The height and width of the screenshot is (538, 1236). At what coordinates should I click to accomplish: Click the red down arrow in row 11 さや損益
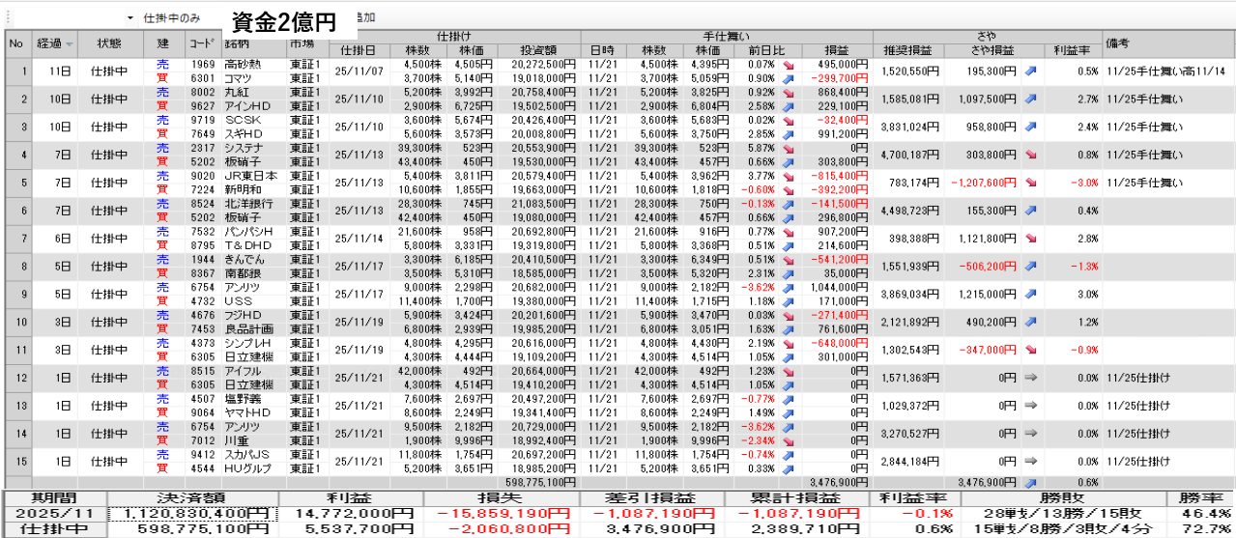(x=1030, y=350)
